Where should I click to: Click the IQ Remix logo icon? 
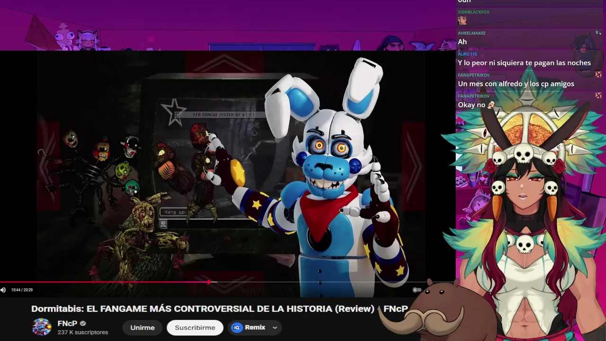237,327
